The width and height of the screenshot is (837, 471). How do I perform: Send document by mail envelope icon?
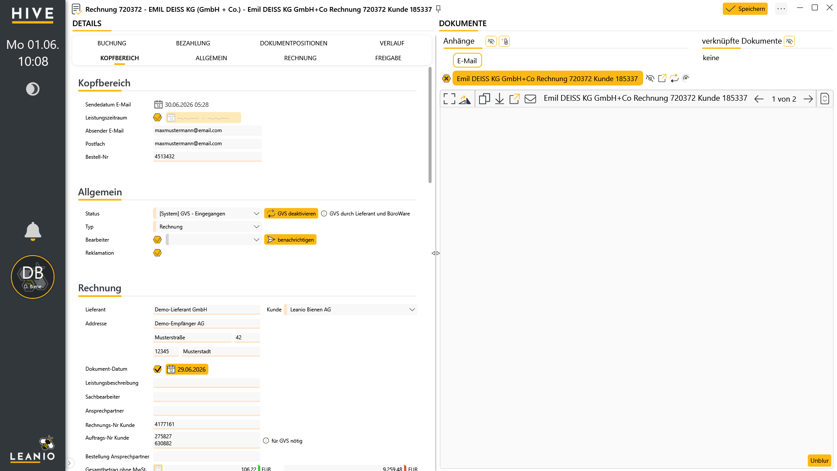click(530, 99)
